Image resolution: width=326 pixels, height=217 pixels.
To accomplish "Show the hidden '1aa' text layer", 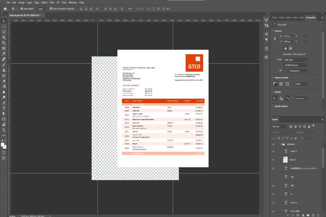I will 273,177.
